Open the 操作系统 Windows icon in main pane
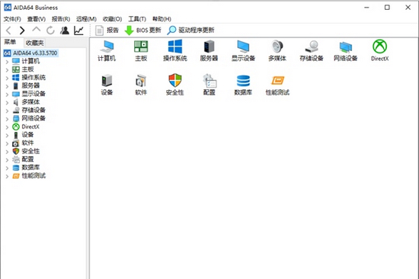The image size is (419, 279). (x=175, y=50)
